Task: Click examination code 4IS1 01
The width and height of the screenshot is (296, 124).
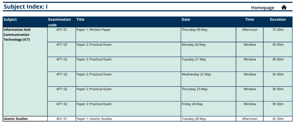Action: tap(62, 119)
